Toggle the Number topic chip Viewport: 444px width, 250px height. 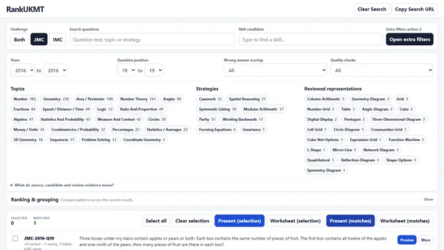[x=25, y=99]
